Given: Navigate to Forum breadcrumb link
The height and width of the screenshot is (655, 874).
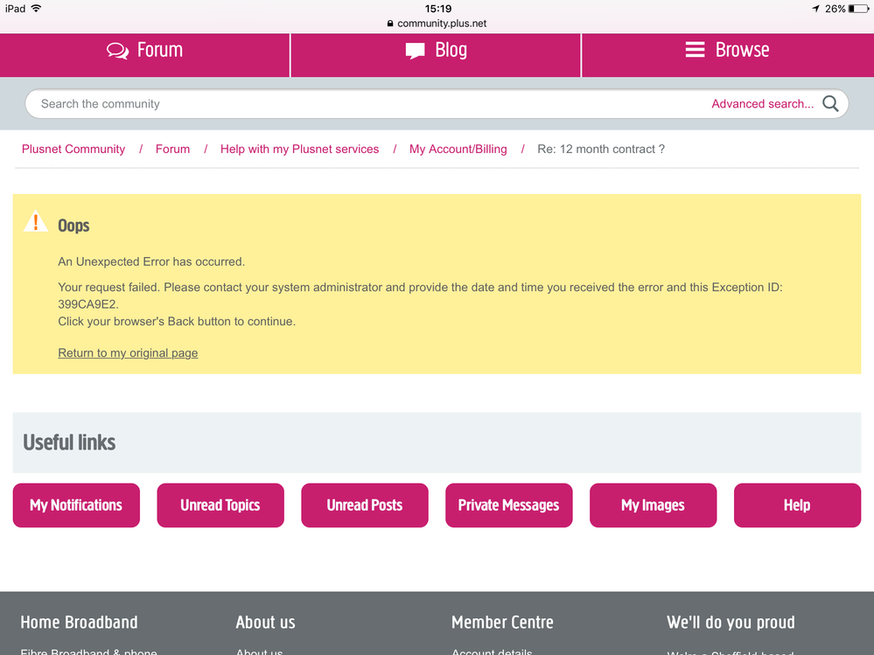Looking at the screenshot, I should [x=172, y=150].
